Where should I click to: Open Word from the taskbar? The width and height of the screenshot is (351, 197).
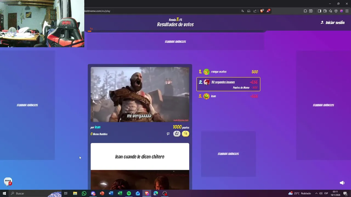pos(111,193)
